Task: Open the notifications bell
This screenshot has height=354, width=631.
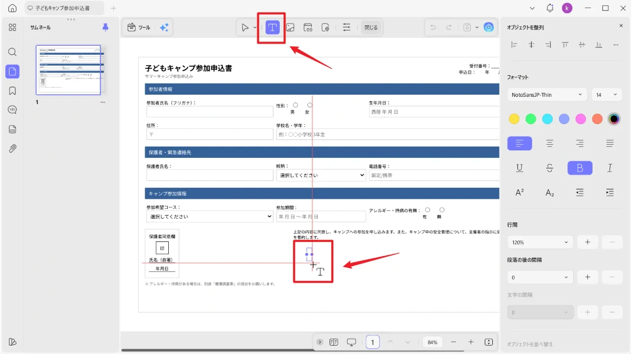Action: (550, 8)
